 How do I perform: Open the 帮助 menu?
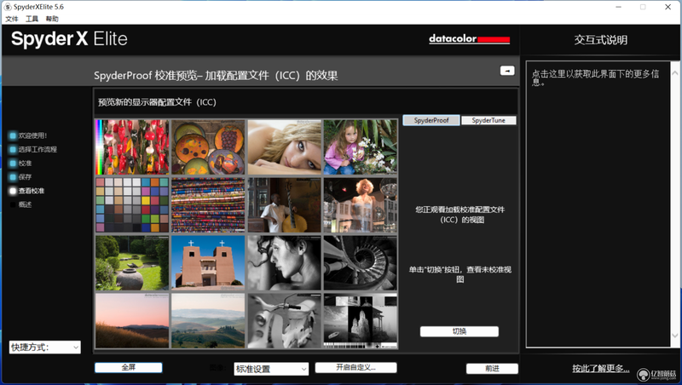click(52, 19)
